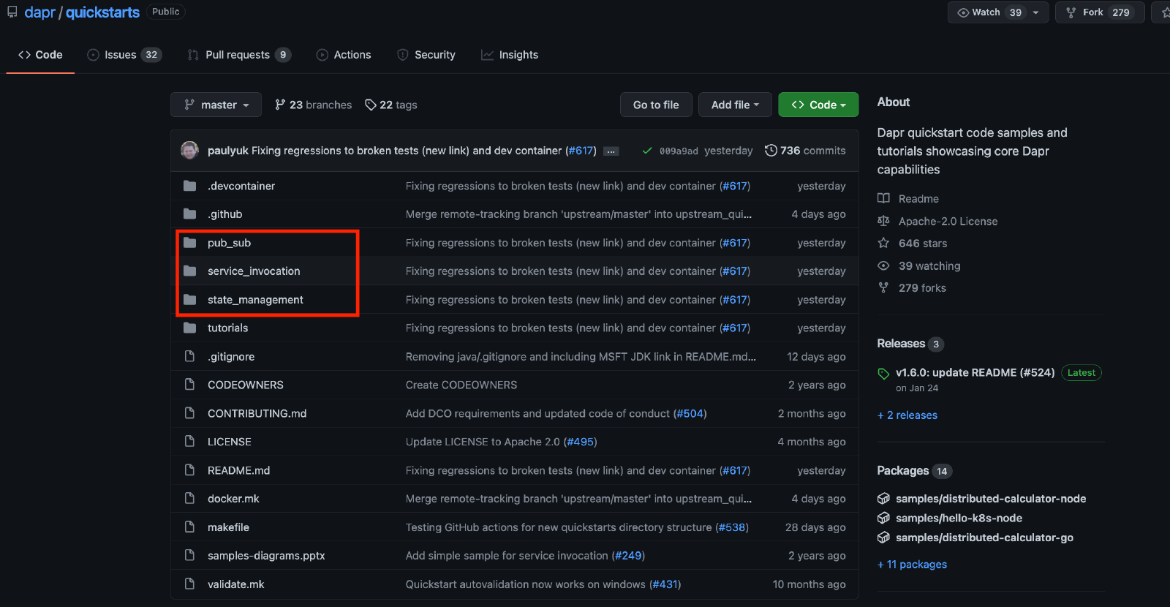The width and height of the screenshot is (1170, 607).
Task: Open the README.md file name
Action: click(238, 470)
